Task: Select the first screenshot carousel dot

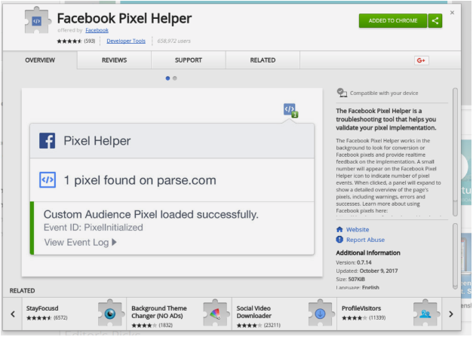Action: (x=167, y=78)
